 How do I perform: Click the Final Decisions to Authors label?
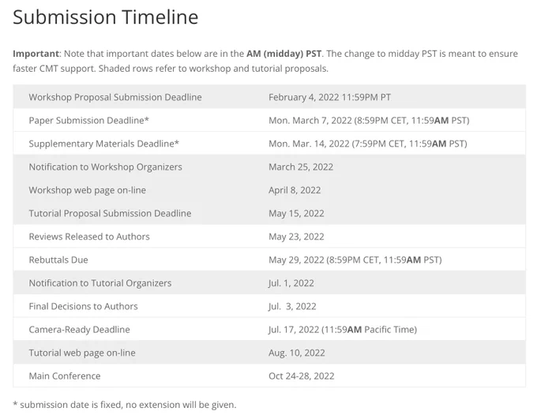pyautogui.click(x=83, y=306)
